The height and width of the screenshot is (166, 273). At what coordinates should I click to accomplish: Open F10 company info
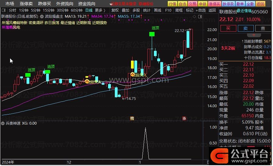(x=168, y=10)
